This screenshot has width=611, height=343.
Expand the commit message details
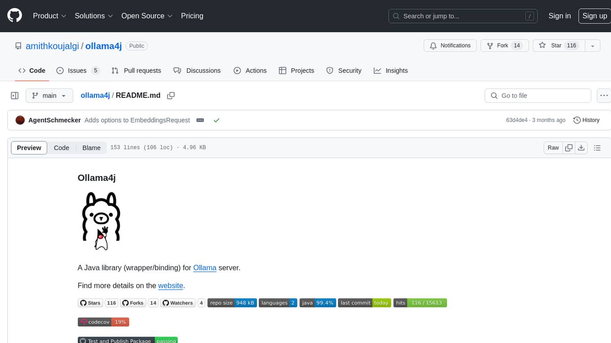[200, 120]
